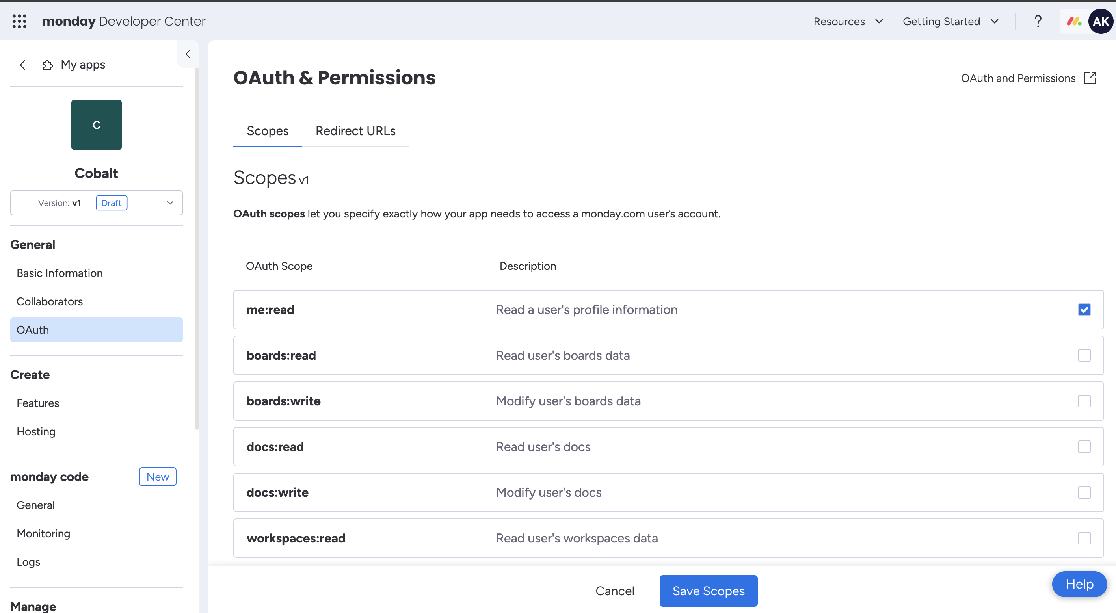Open the OAuth and Permissions external link
Image resolution: width=1116 pixels, height=613 pixels.
pyautogui.click(x=1029, y=78)
